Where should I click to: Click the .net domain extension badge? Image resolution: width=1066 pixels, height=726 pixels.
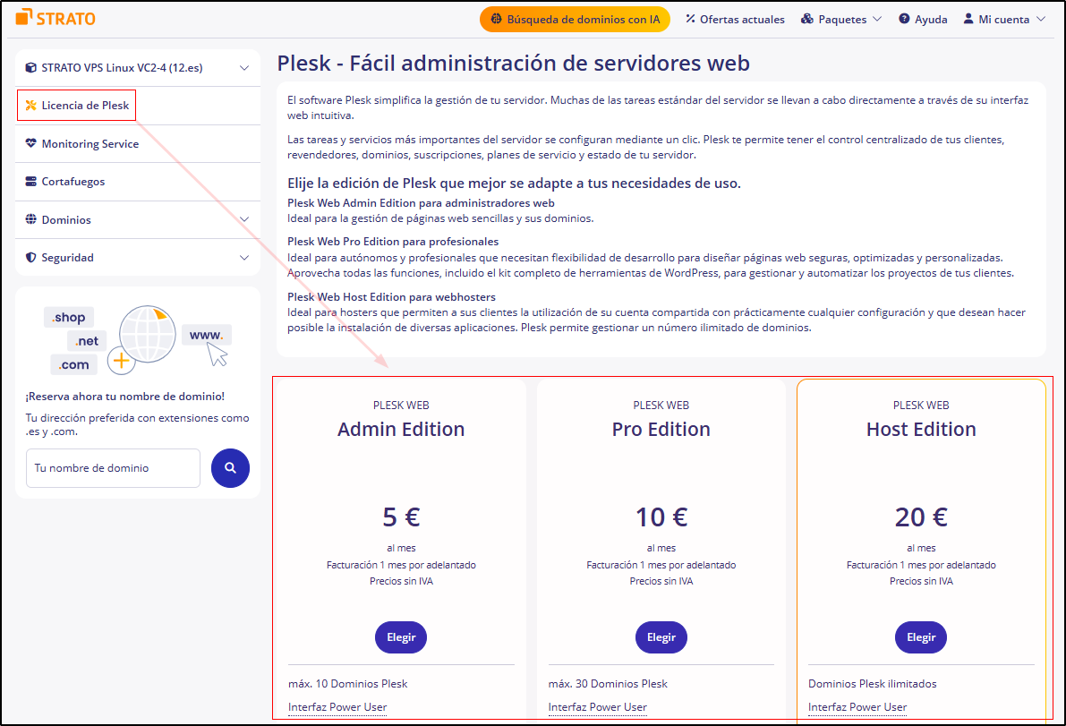coord(86,341)
